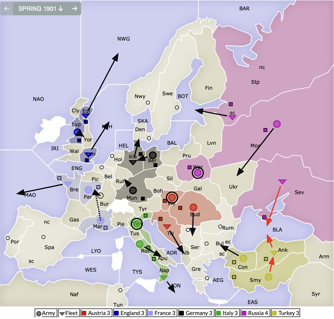The width and height of the screenshot is (334, 319).
Task: Click the neutral supply center in Holland
Action: [x=112, y=156]
